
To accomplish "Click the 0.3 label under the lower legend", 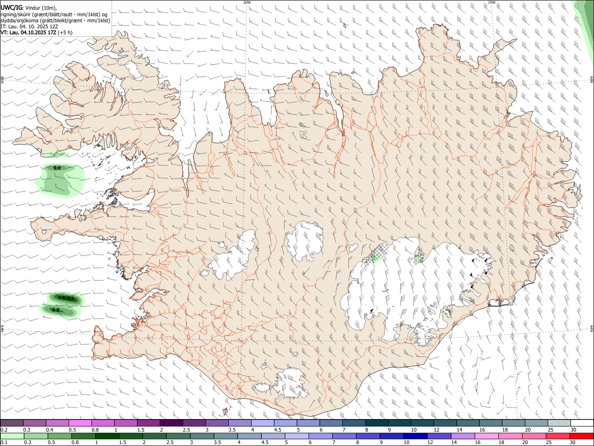I will pos(27,443).
